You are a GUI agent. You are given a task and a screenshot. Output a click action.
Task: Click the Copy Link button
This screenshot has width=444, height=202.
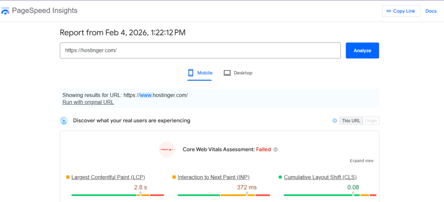pyautogui.click(x=401, y=11)
